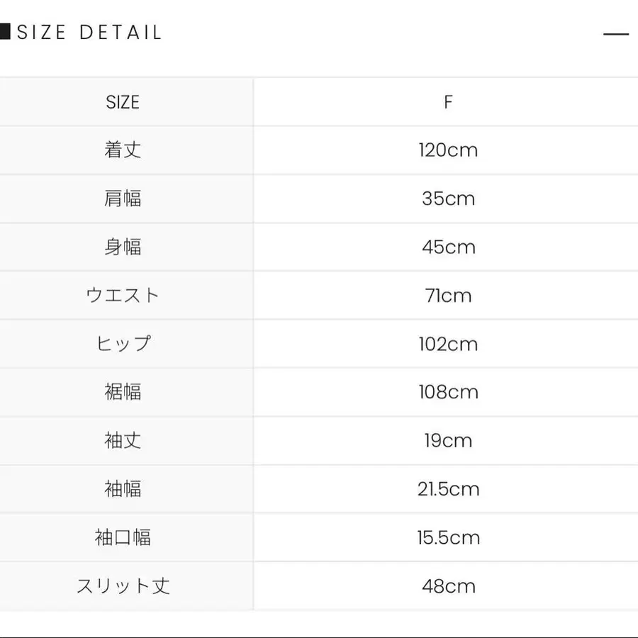Image resolution: width=638 pixels, height=638 pixels.
Task: Click the SIZE DETAIL heading text
Action: (89, 33)
